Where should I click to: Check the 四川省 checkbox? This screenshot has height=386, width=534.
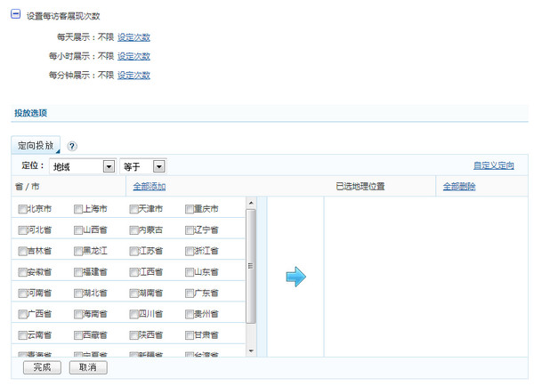pyautogui.click(x=133, y=315)
